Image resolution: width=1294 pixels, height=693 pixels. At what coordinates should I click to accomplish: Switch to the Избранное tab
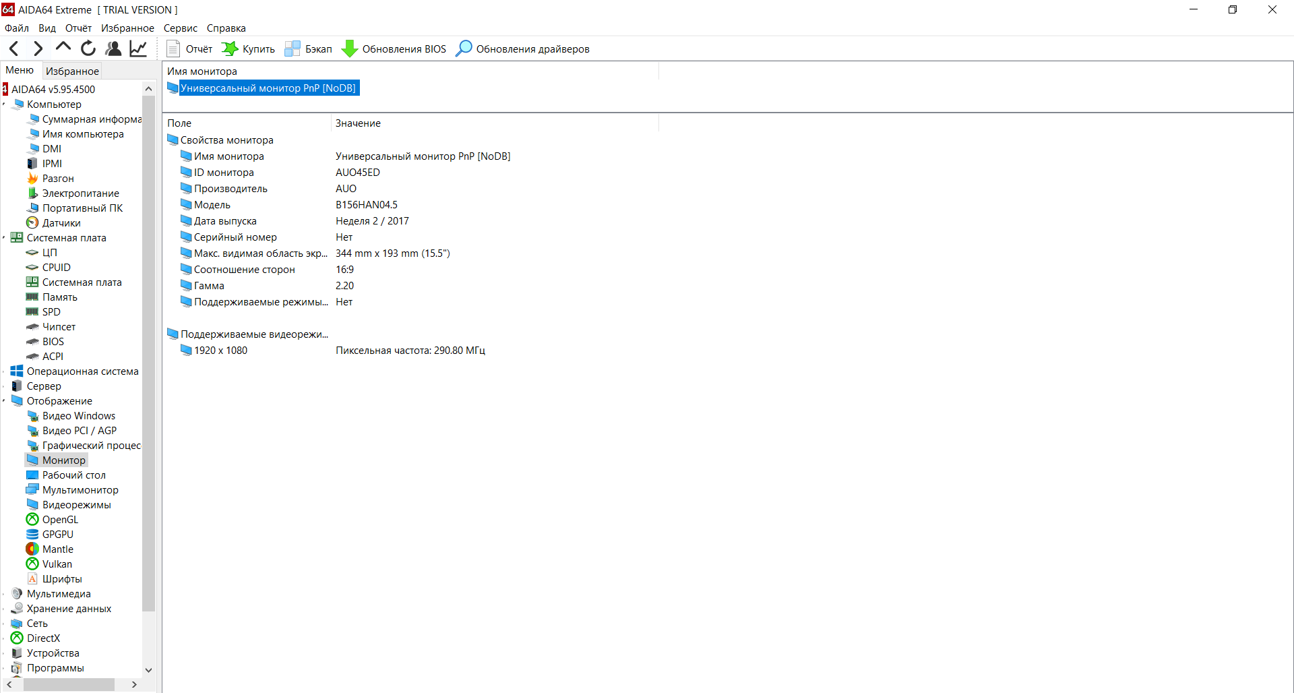(x=72, y=71)
